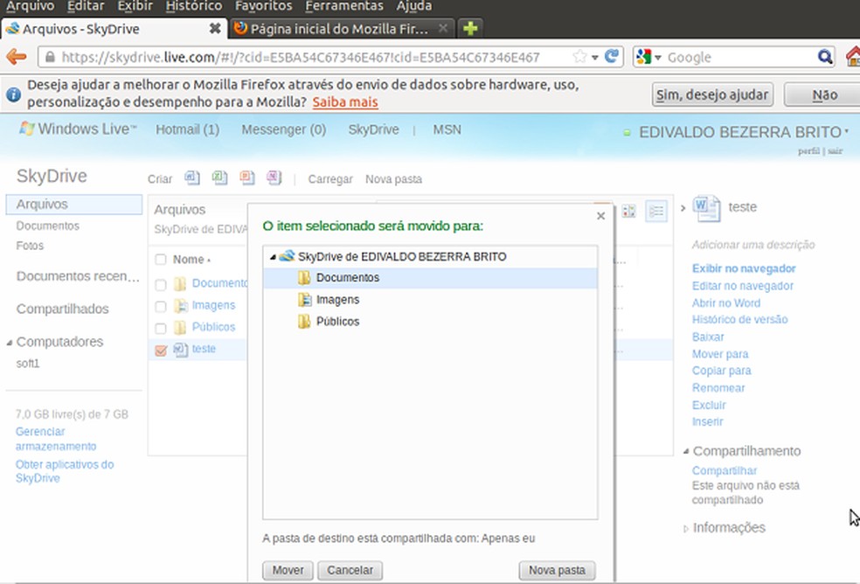Click Adicionar uma descrição field

tap(753, 245)
